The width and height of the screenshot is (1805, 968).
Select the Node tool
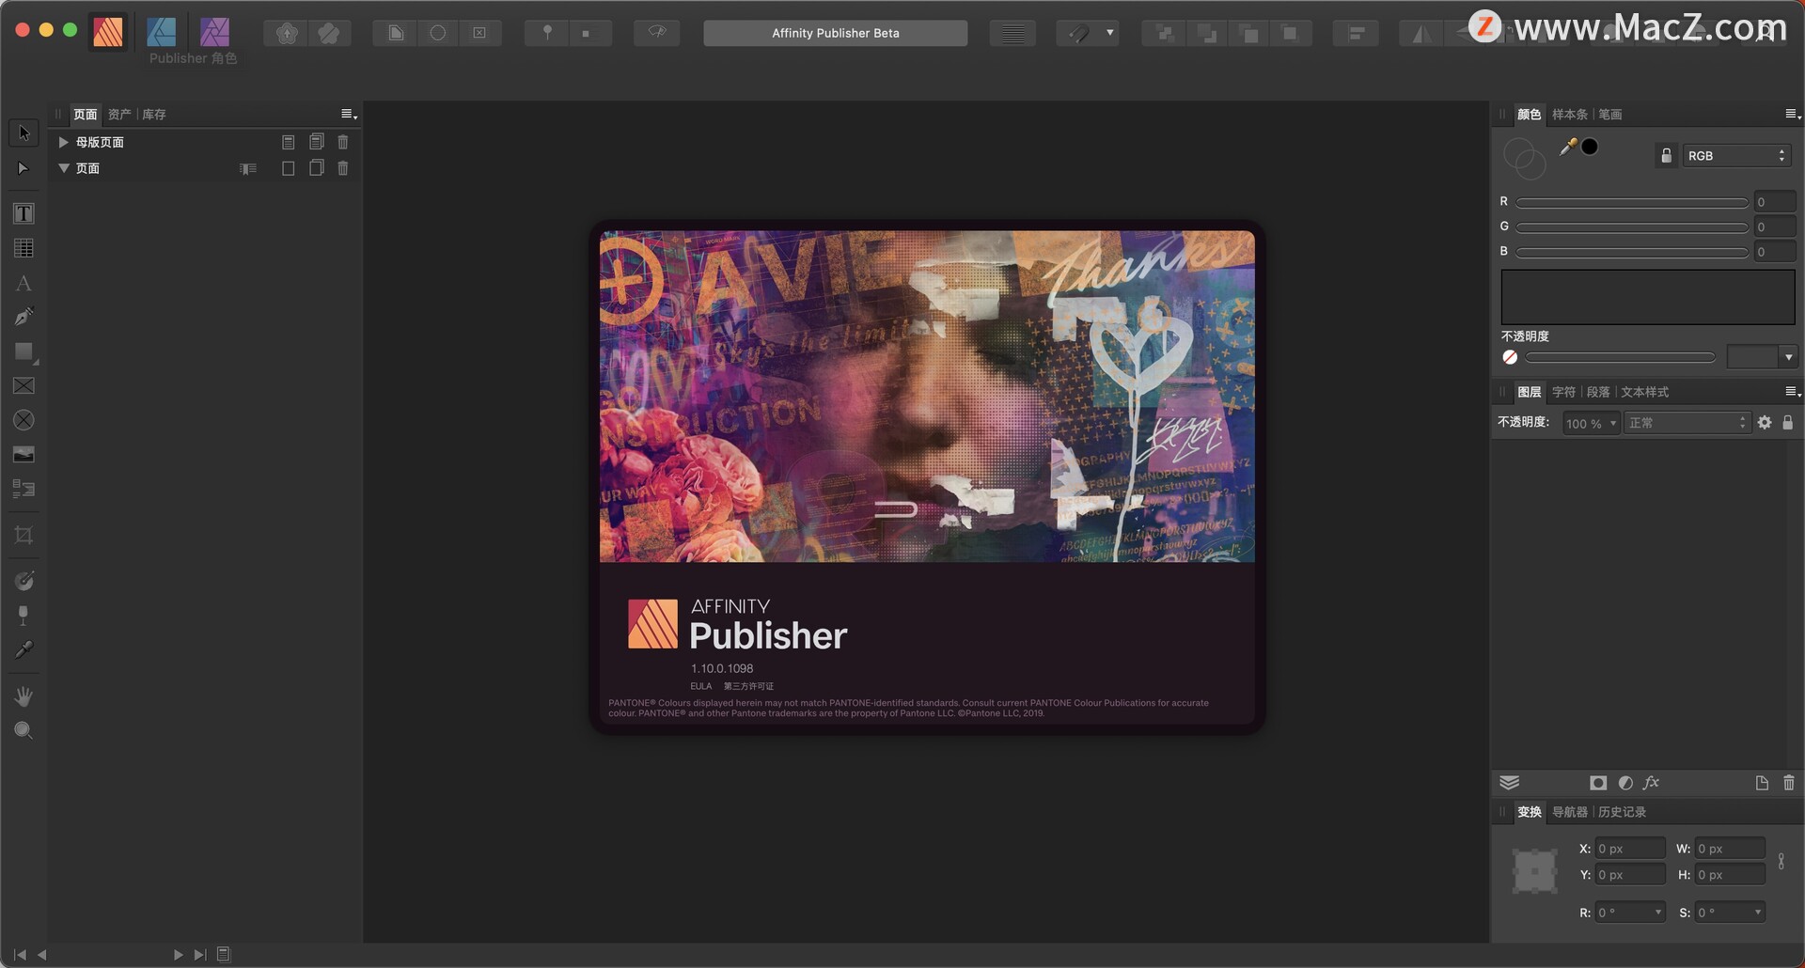tap(24, 168)
